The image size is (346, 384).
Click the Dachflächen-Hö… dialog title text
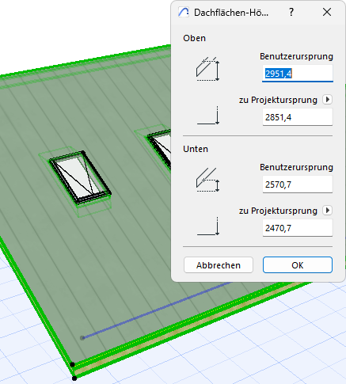[231, 13]
